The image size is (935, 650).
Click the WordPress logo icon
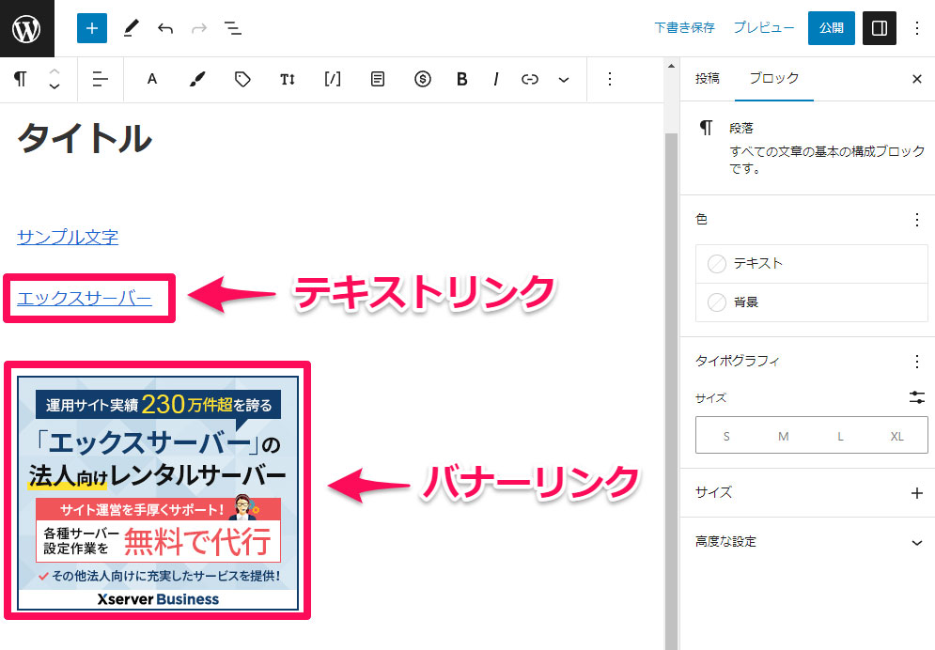coord(26,28)
